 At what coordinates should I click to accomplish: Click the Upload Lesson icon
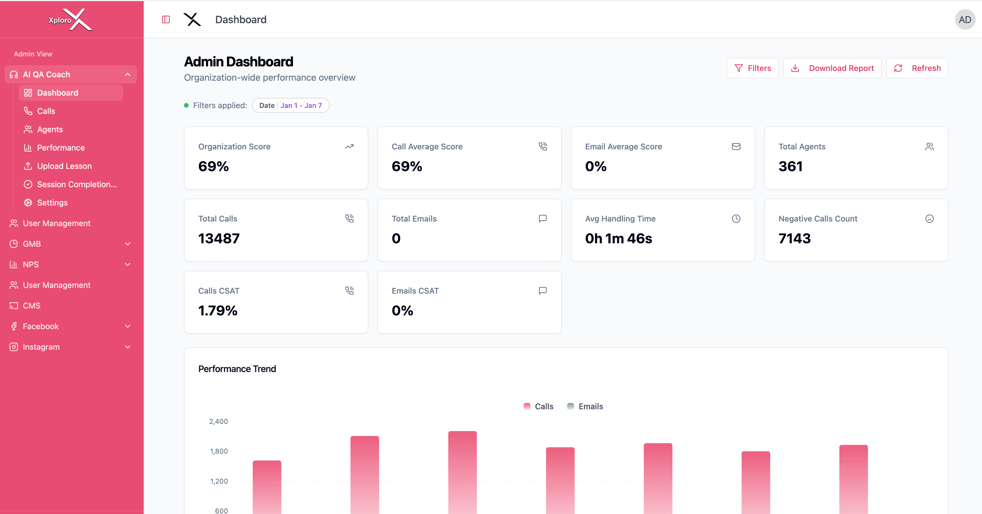[x=28, y=166]
